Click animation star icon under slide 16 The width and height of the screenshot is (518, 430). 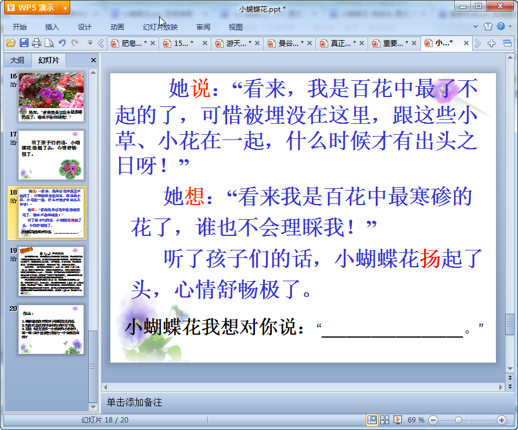13,85
